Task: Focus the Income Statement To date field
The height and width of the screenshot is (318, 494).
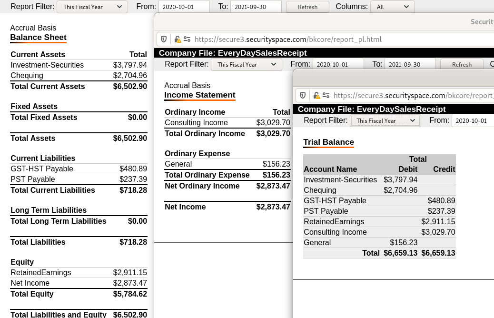Action: 410,64
